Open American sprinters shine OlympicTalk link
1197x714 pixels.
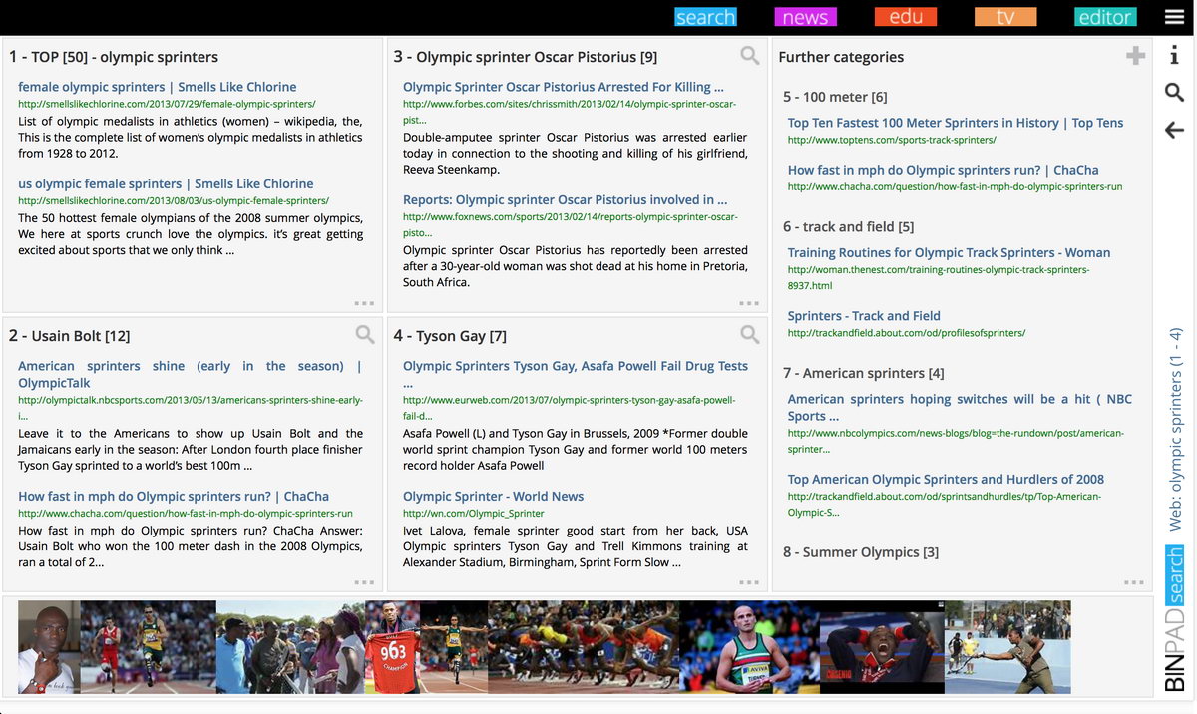click(x=191, y=374)
